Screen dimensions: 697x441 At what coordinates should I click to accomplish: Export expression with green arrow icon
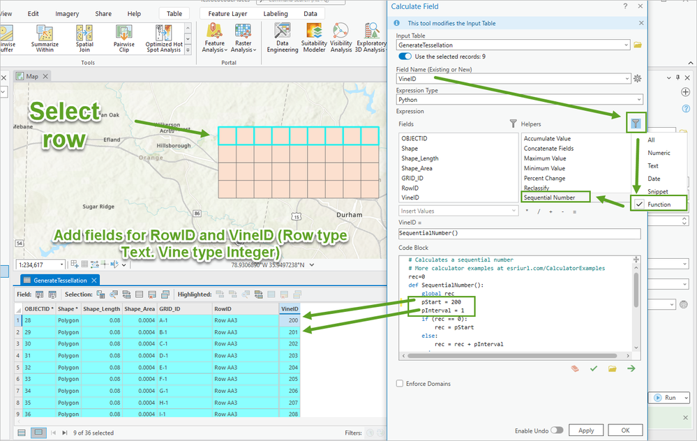631,368
